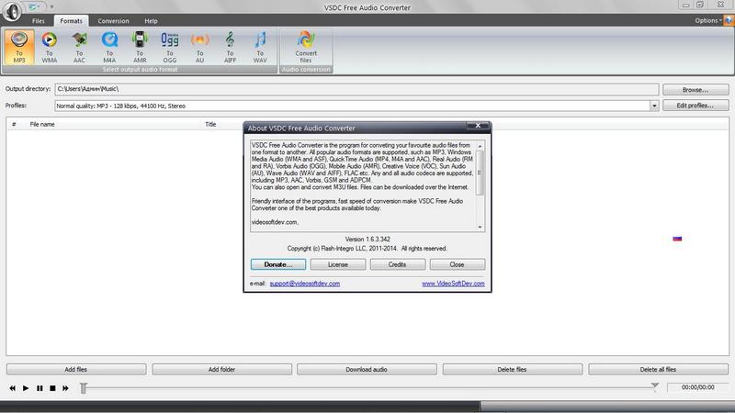Click the Output directory path field

[356, 89]
